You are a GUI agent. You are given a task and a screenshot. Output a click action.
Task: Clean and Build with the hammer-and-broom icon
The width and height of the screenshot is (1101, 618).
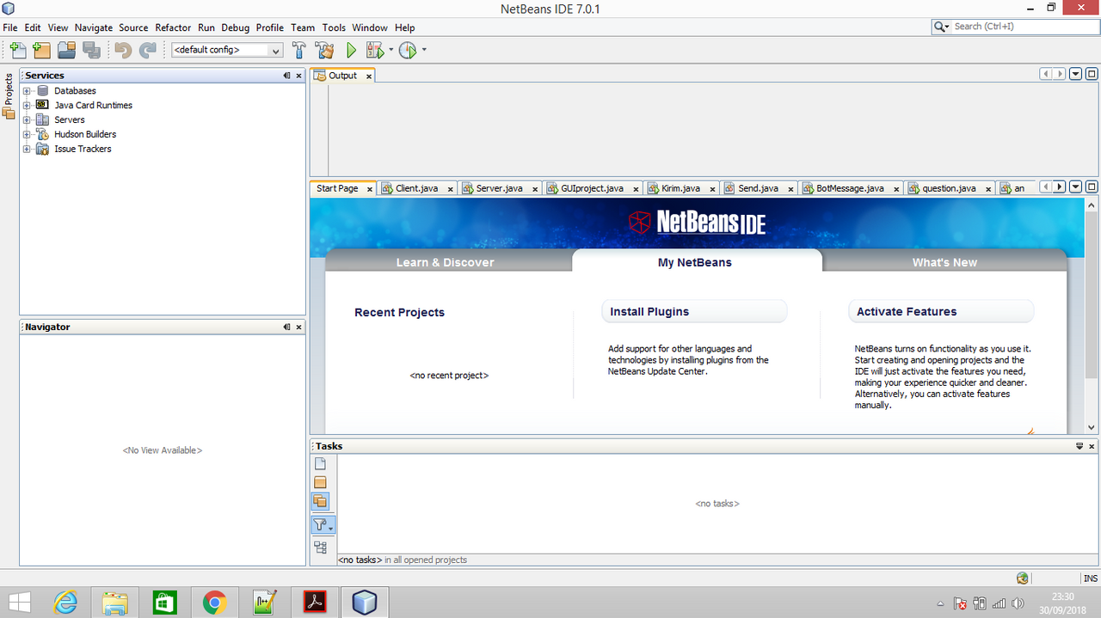tap(324, 50)
